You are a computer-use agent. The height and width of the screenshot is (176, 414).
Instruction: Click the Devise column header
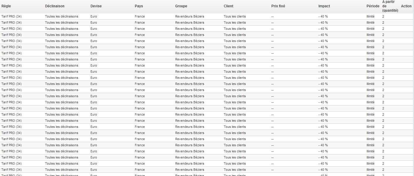(x=96, y=6)
